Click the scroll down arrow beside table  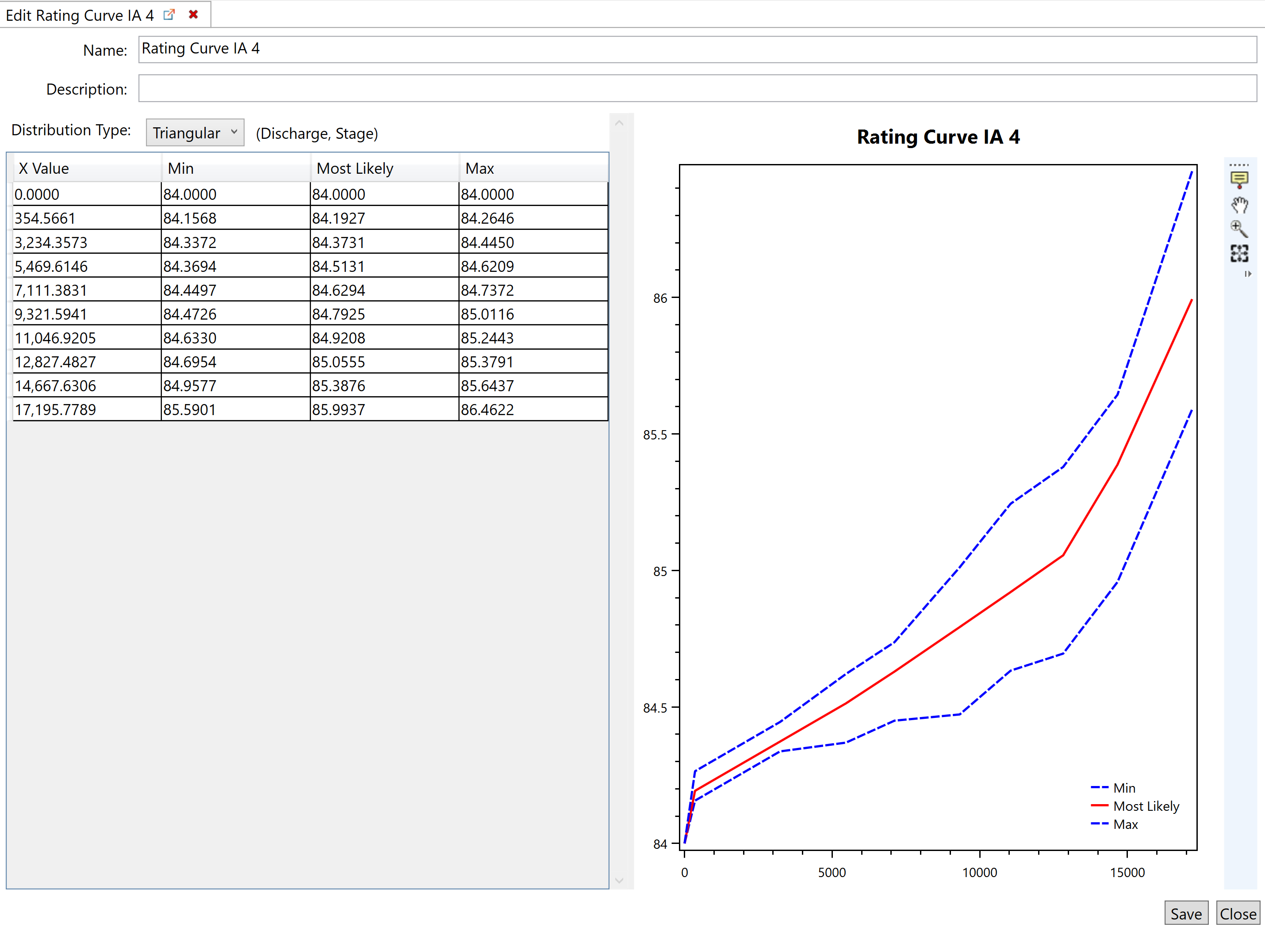coord(619,880)
